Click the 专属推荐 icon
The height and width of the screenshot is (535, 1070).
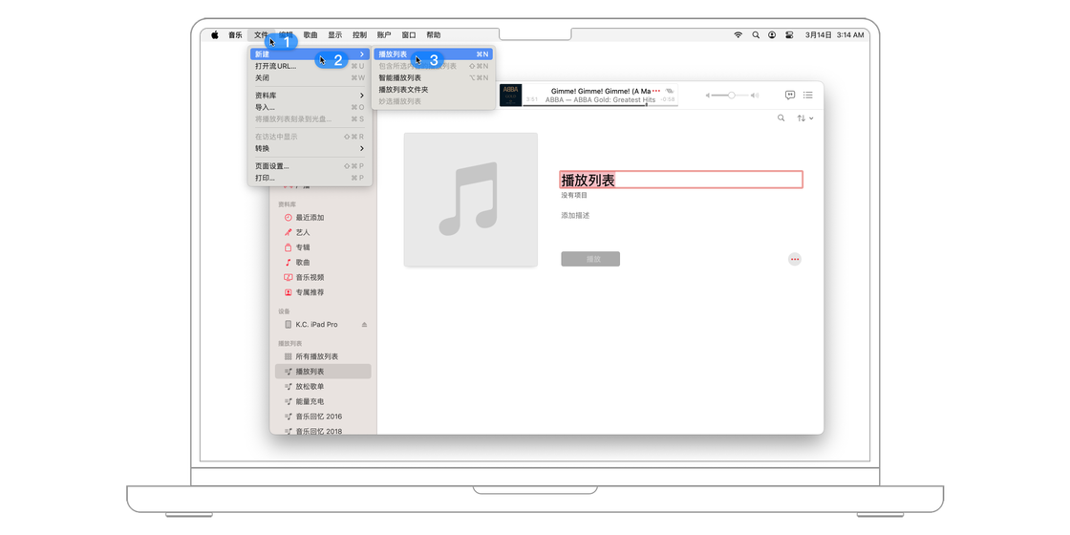[x=288, y=292]
